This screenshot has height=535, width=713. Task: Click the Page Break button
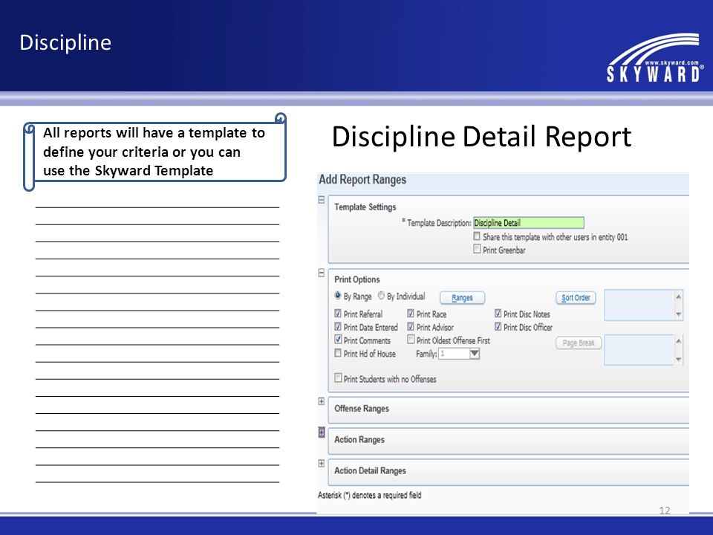pos(579,343)
